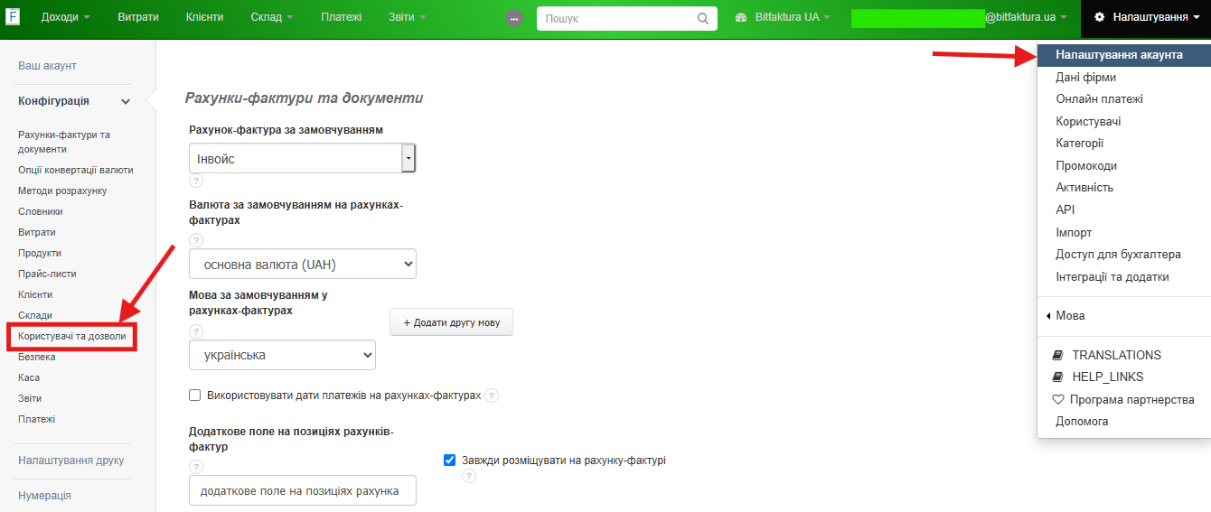This screenshot has width=1211, height=512.
Task: Open the Звіти top navigation dropdown
Action: tap(408, 17)
